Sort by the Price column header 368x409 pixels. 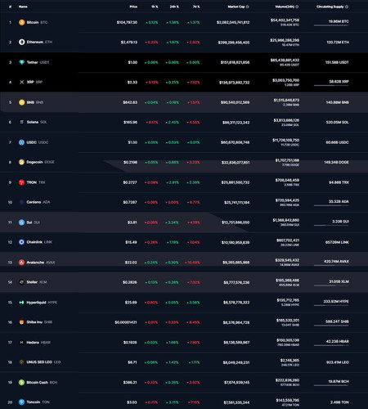click(133, 7)
